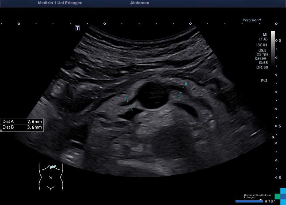Click the Abdomen preset title
This screenshot has width=286, height=205.
click(139, 3)
